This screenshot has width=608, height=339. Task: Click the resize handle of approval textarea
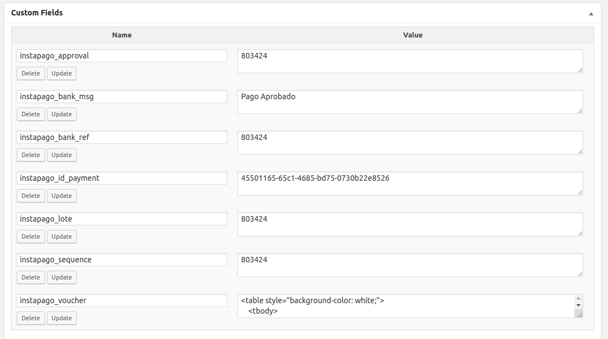click(x=580, y=70)
